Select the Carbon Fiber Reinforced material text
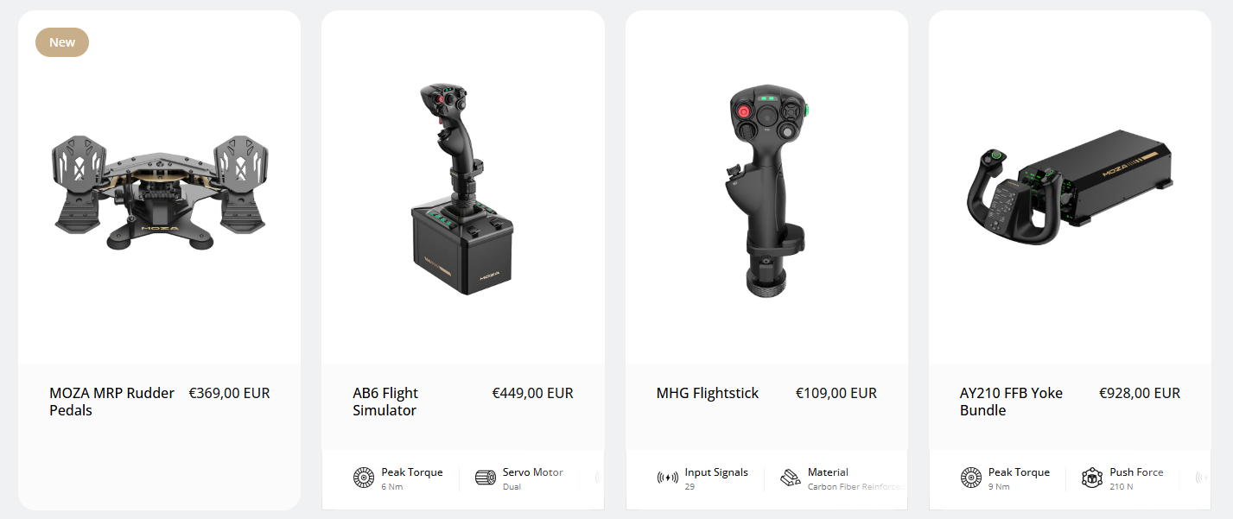 coord(857,487)
